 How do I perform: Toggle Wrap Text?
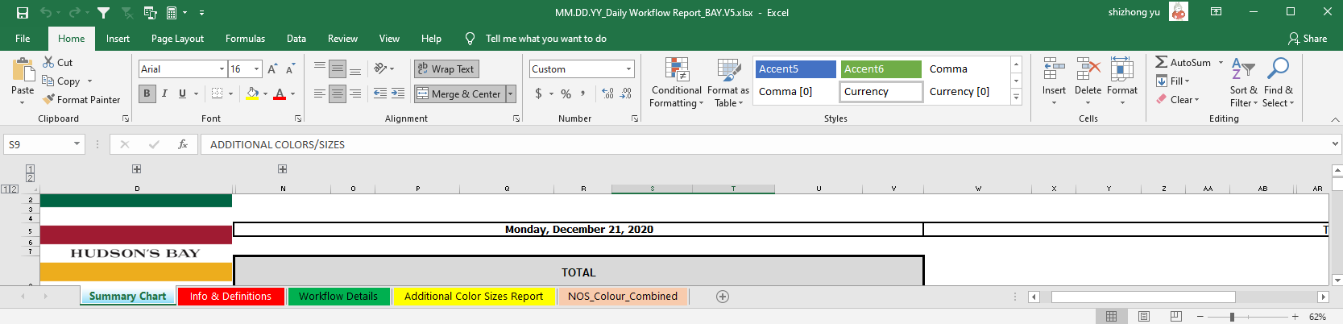pos(446,69)
